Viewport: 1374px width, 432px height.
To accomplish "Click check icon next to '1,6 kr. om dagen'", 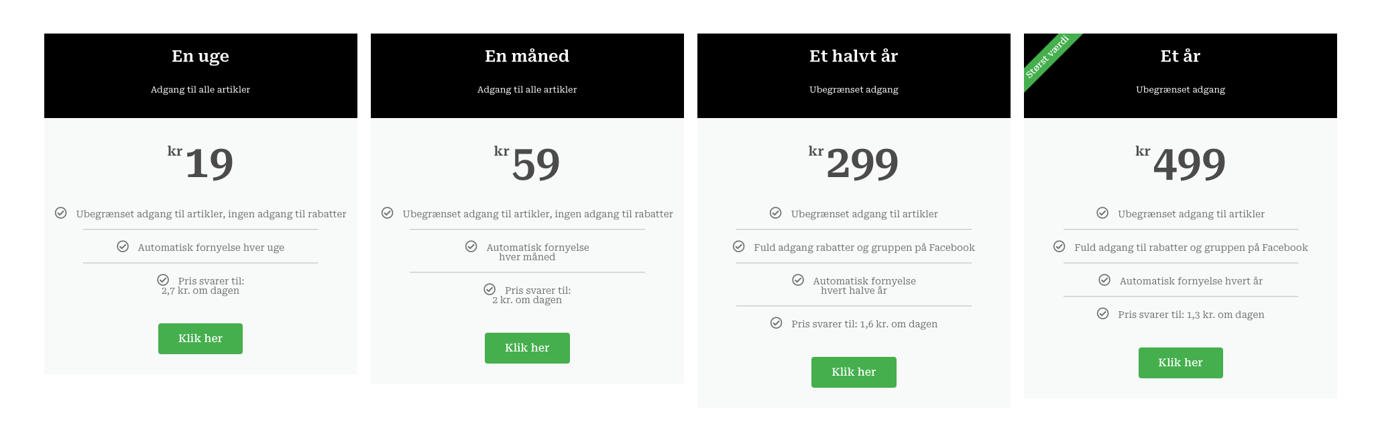I will [776, 323].
